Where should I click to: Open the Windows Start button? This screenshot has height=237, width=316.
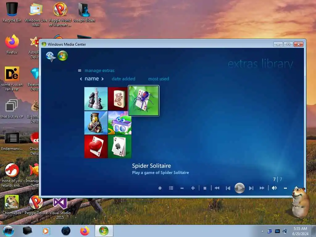point(8,231)
